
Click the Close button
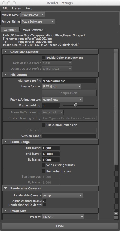coord(60,226)
